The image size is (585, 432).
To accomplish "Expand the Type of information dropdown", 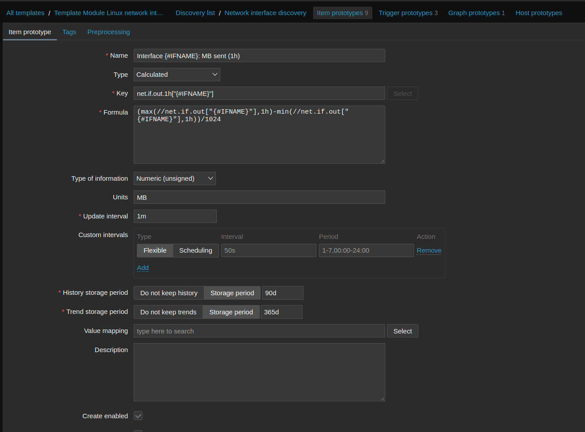I will (175, 178).
